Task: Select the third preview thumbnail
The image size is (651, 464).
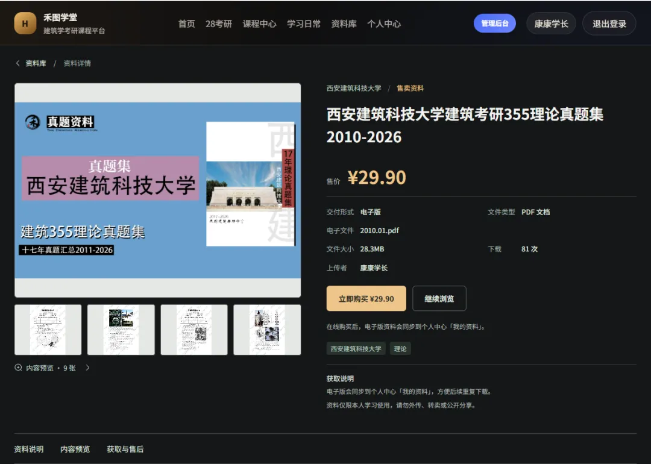Action: pyautogui.click(x=194, y=330)
